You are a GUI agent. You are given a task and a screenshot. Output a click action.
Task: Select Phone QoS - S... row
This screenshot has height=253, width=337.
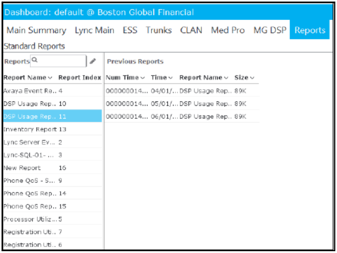coord(52,181)
